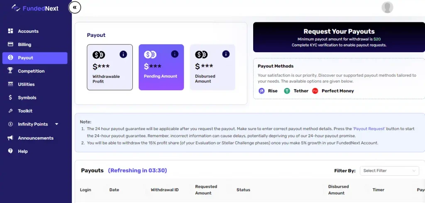This screenshot has width=425, height=203.
Task: Select Payout menu item
Action: click(x=35, y=58)
